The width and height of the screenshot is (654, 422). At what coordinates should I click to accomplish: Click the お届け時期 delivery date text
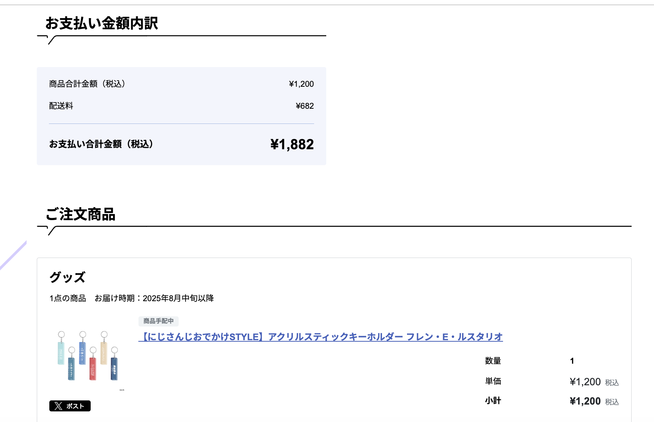click(x=154, y=299)
